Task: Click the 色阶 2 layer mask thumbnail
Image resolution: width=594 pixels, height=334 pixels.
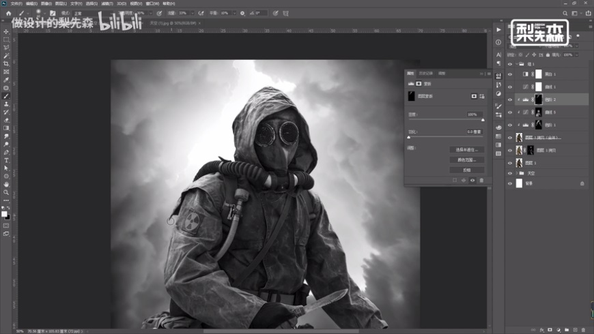Action: 538,100
